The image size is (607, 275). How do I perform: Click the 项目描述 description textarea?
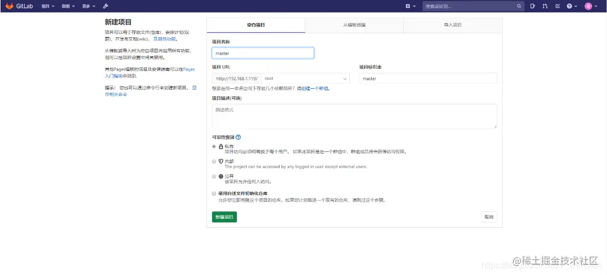pos(354,116)
